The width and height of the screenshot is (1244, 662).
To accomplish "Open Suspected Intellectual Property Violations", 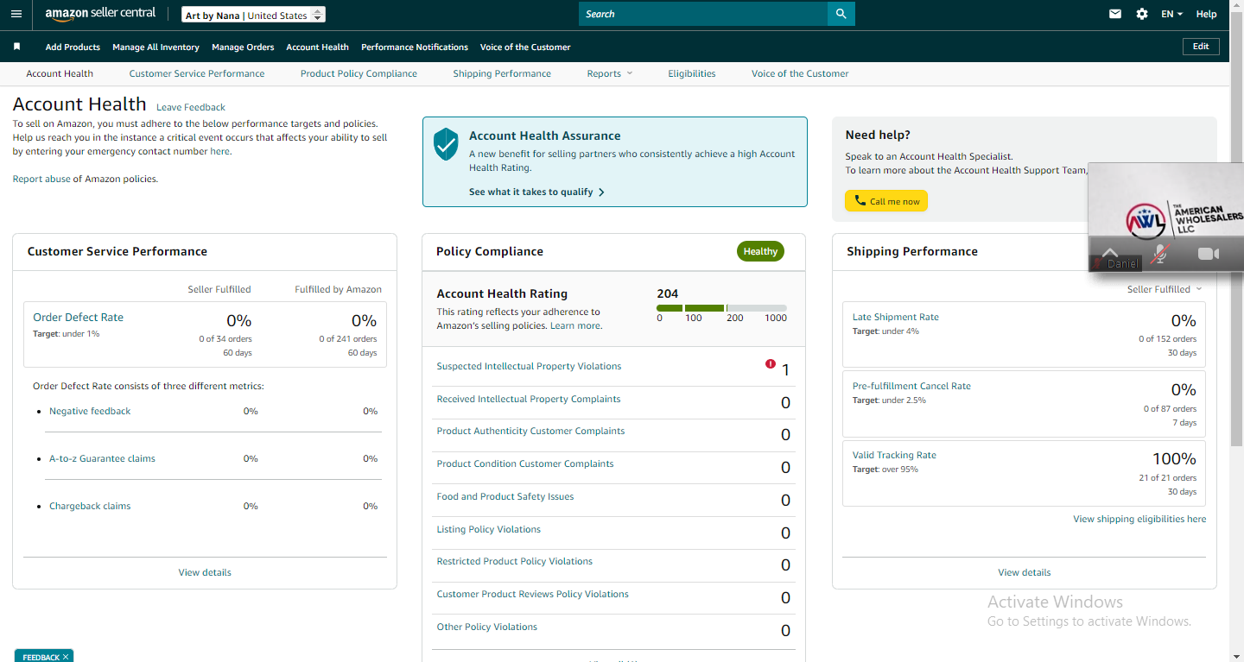I will click(529, 366).
